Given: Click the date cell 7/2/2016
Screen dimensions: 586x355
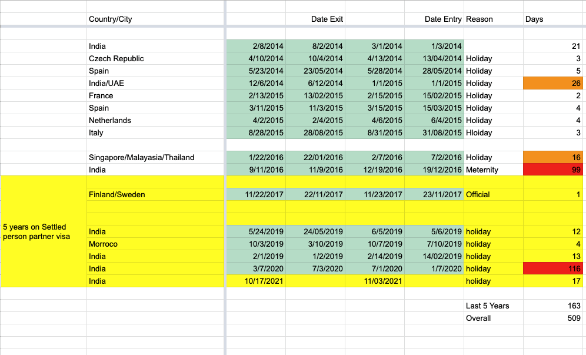Looking at the screenshot, I should pyautogui.click(x=434, y=157).
